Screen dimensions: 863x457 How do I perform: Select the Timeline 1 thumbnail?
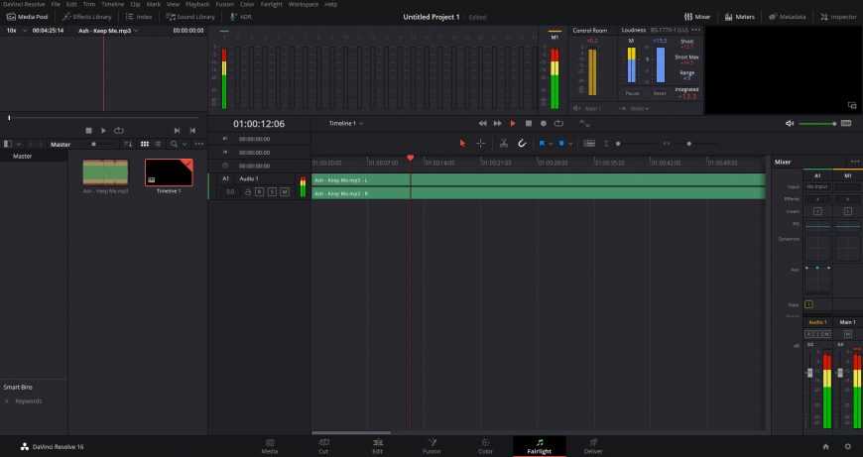point(169,172)
